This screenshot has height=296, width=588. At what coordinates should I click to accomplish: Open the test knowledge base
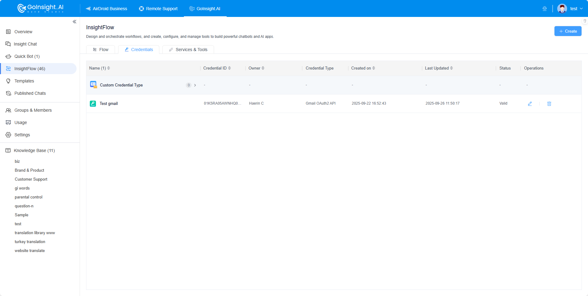pyautogui.click(x=18, y=224)
